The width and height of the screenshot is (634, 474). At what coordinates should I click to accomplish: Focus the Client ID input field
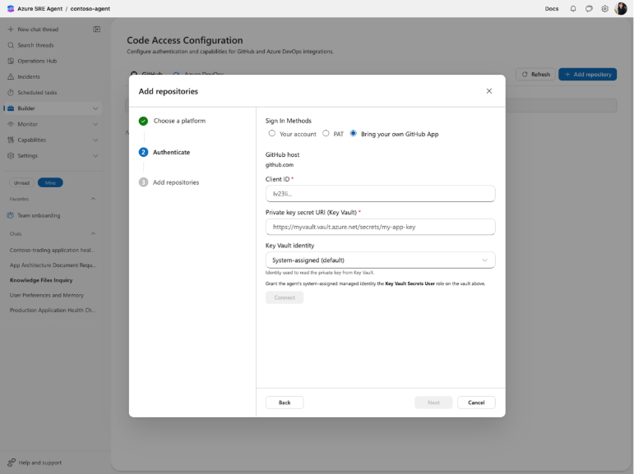(x=380, y=194)
